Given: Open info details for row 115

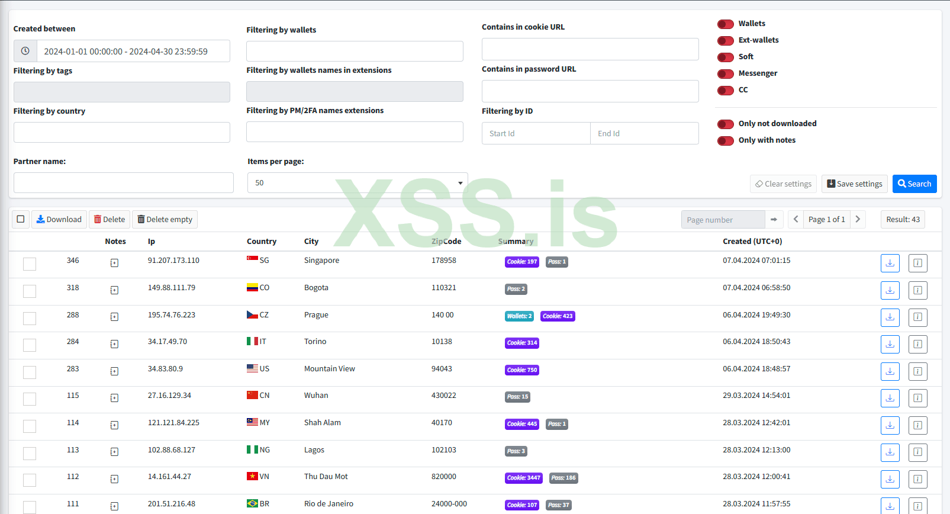Looking at the screenshot, I should (x=917, y=398).
